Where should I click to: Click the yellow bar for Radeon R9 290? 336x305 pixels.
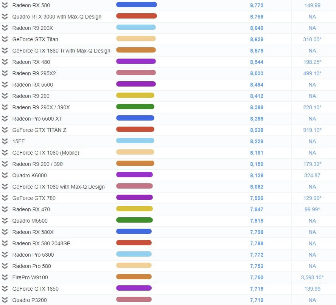click(135, 95)
